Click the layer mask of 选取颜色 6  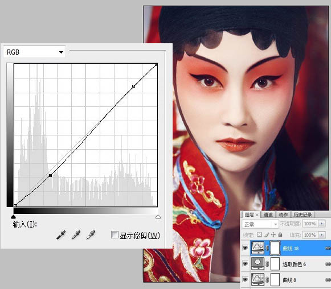(275, 264)
